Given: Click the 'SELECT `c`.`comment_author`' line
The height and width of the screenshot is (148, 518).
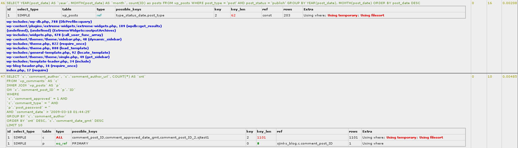Looking at the screenshot, I should tap(76, 77).
